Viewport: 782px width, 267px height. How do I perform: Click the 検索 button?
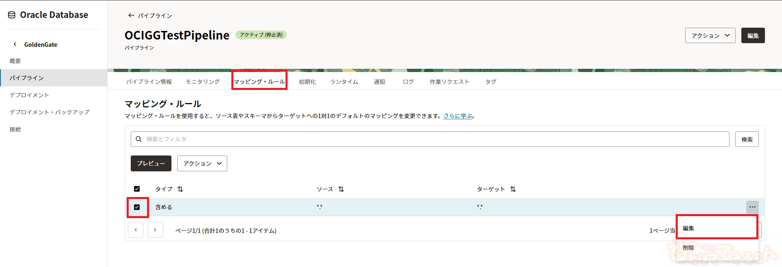click(747, 139)
